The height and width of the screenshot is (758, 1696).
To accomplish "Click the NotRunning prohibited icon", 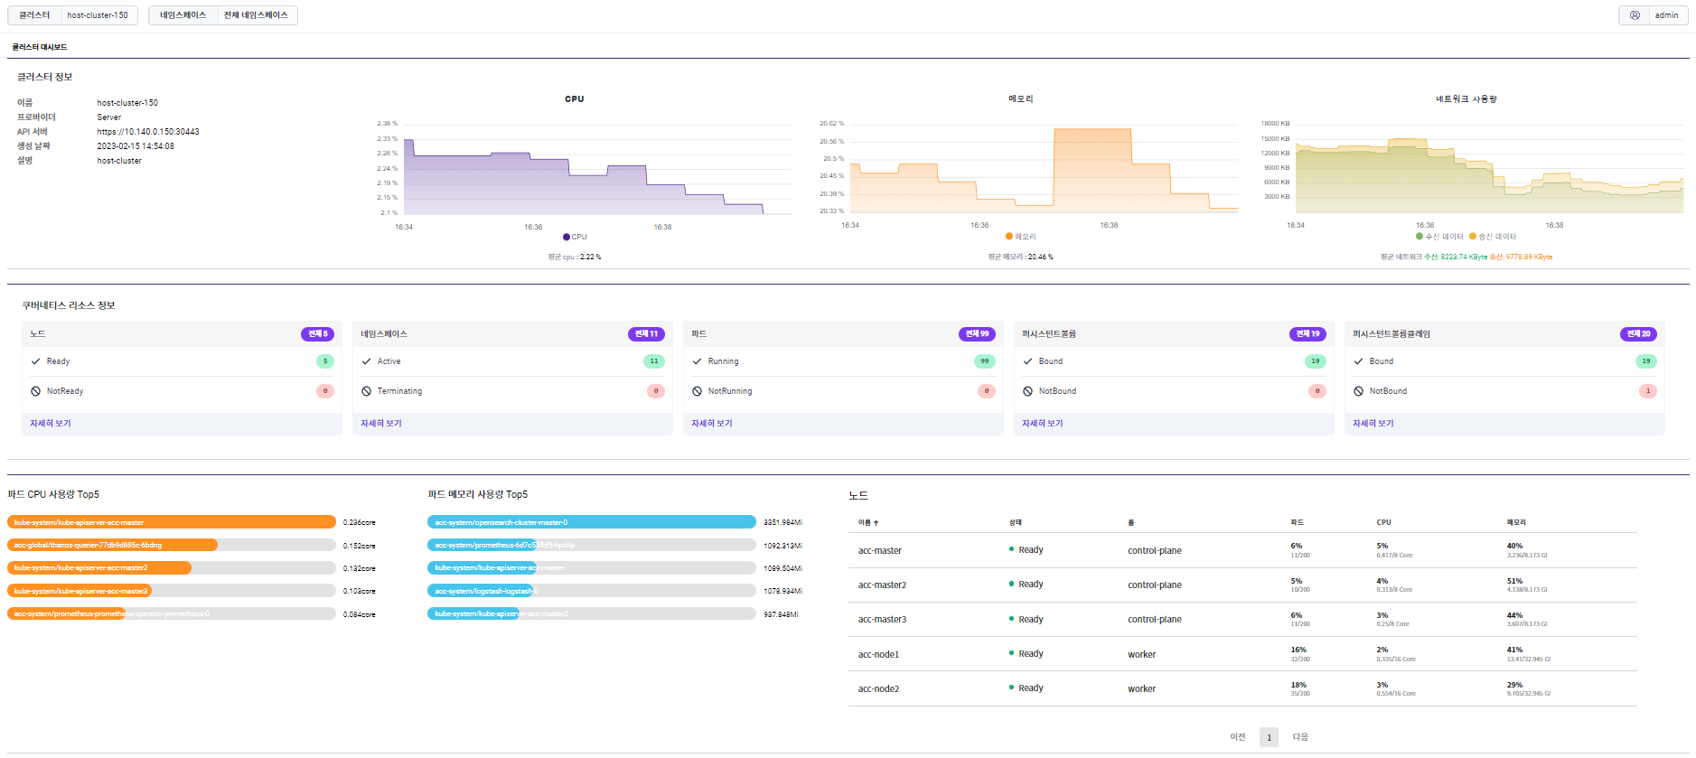I will tap(698, 391).
